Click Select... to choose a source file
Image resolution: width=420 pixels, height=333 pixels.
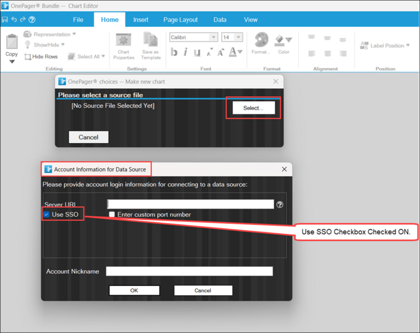click(253, 108)
